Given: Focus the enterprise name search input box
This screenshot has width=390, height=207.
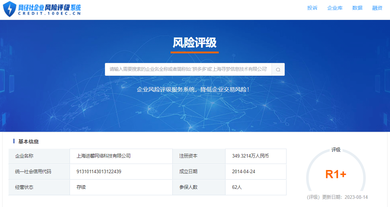Looking at the screenshot, I should click(x=188, y=69).
